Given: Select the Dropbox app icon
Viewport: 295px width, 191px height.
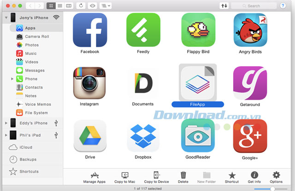Looking at the screenshot, I should [x=143, y=136].
